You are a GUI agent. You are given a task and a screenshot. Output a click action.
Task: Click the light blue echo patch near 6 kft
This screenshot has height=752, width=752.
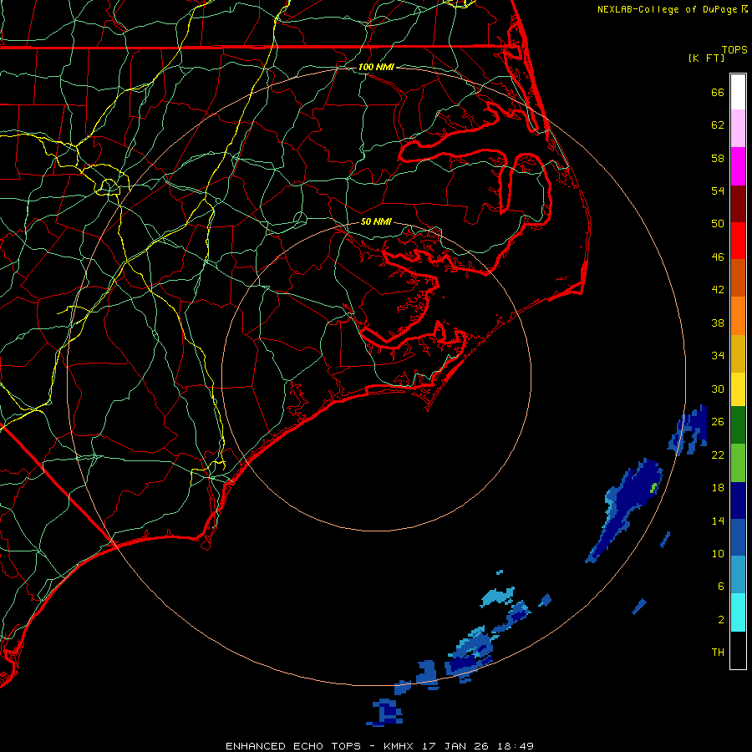[x=498, y=597]
